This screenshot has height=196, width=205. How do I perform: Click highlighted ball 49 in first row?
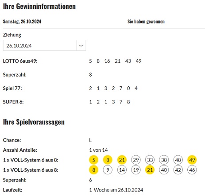(x=192, y=160)
